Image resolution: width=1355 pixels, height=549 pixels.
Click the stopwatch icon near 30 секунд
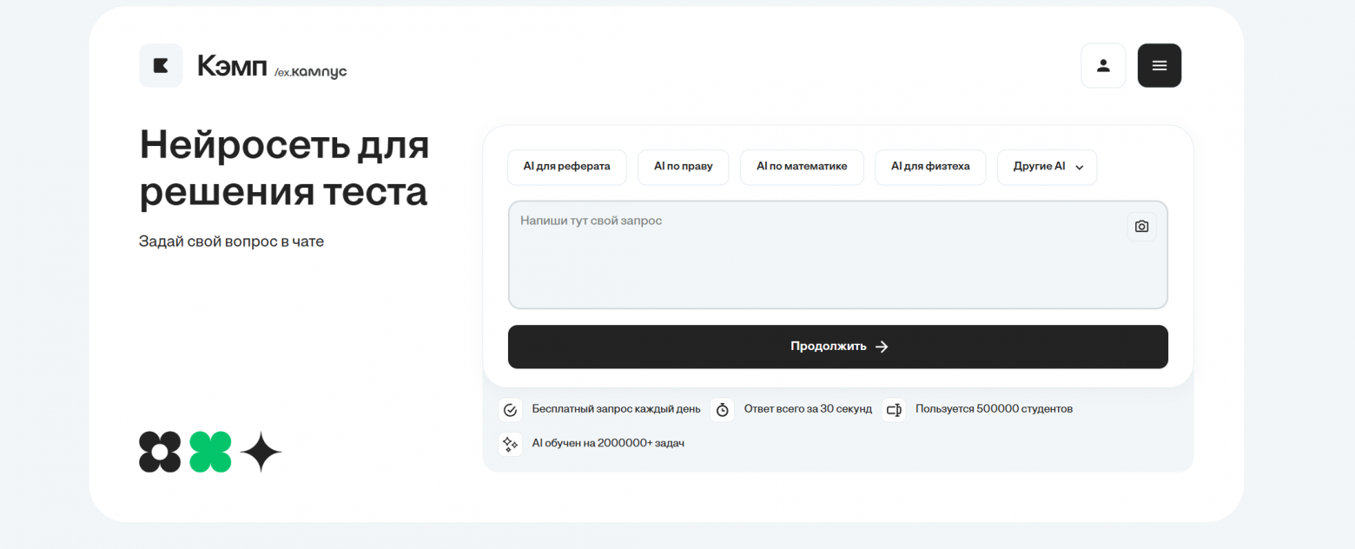click(x=723, y=410)
